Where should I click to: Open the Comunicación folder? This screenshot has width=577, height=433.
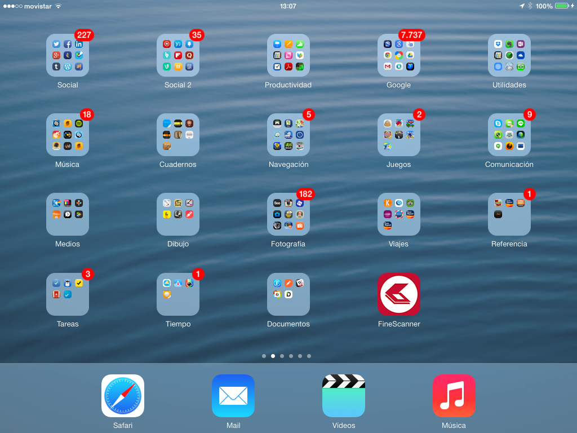pyautogui.click(x=509, y=135)
